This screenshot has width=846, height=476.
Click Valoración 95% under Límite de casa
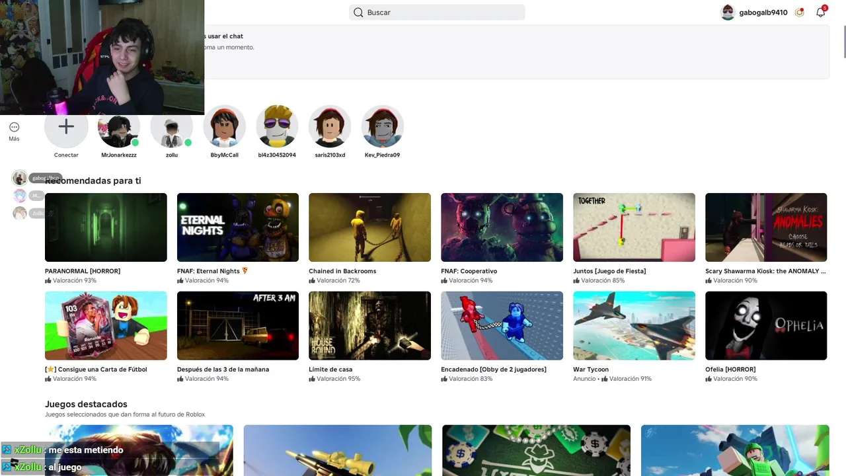pyautogui.click(x=334, y=379)
